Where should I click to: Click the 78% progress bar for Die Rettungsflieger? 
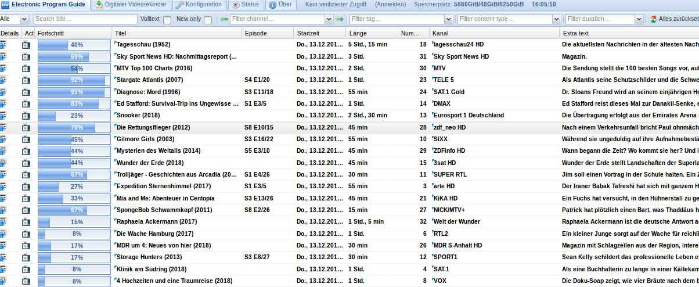click(74, 127)
